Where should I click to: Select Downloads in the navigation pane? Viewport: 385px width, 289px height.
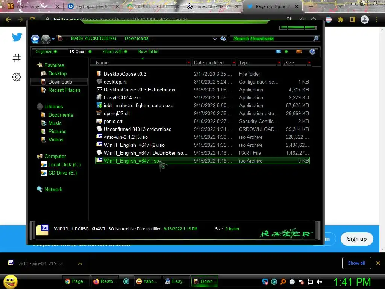click(x=59, y=82)
